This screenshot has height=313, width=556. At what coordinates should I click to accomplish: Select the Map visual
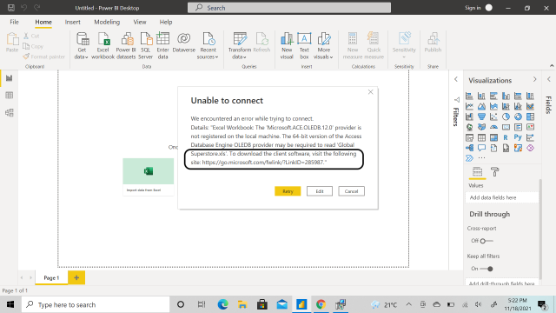(x=469, y=127)
